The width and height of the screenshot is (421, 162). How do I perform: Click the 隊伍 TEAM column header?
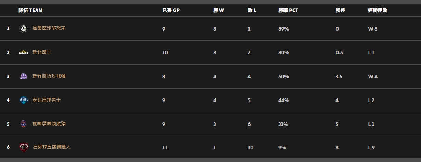[x=30, y=10]
